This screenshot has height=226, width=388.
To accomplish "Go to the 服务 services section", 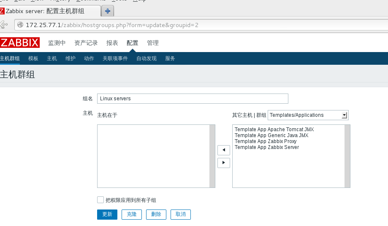I will pos(170,58).
